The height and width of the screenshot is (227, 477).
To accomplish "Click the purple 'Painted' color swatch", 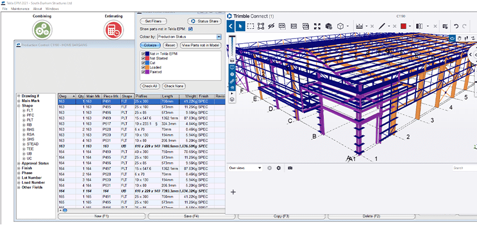I will coord(147,72).
